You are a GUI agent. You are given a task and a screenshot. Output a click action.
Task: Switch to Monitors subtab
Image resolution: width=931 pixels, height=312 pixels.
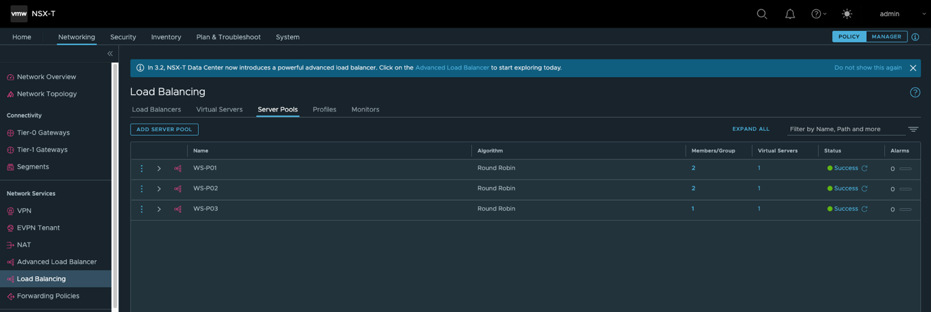(365, 109)
